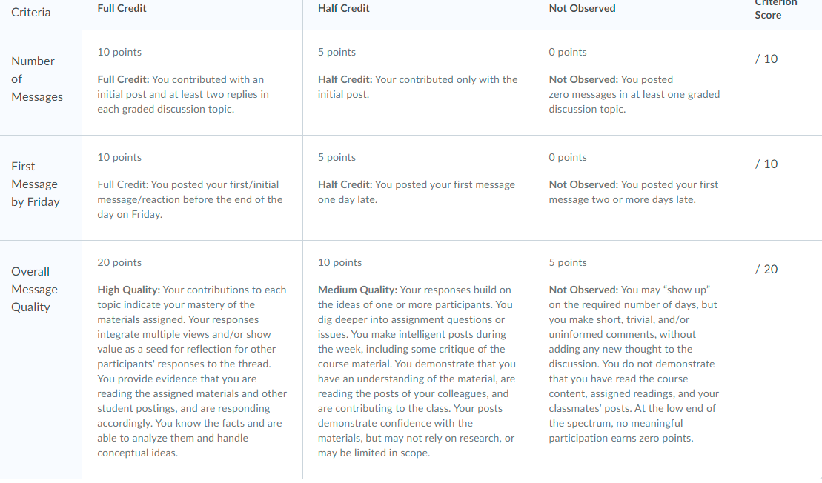822x483 pixels.
Task: Click the Full Credit column header
Action: [x=122, y=8]
